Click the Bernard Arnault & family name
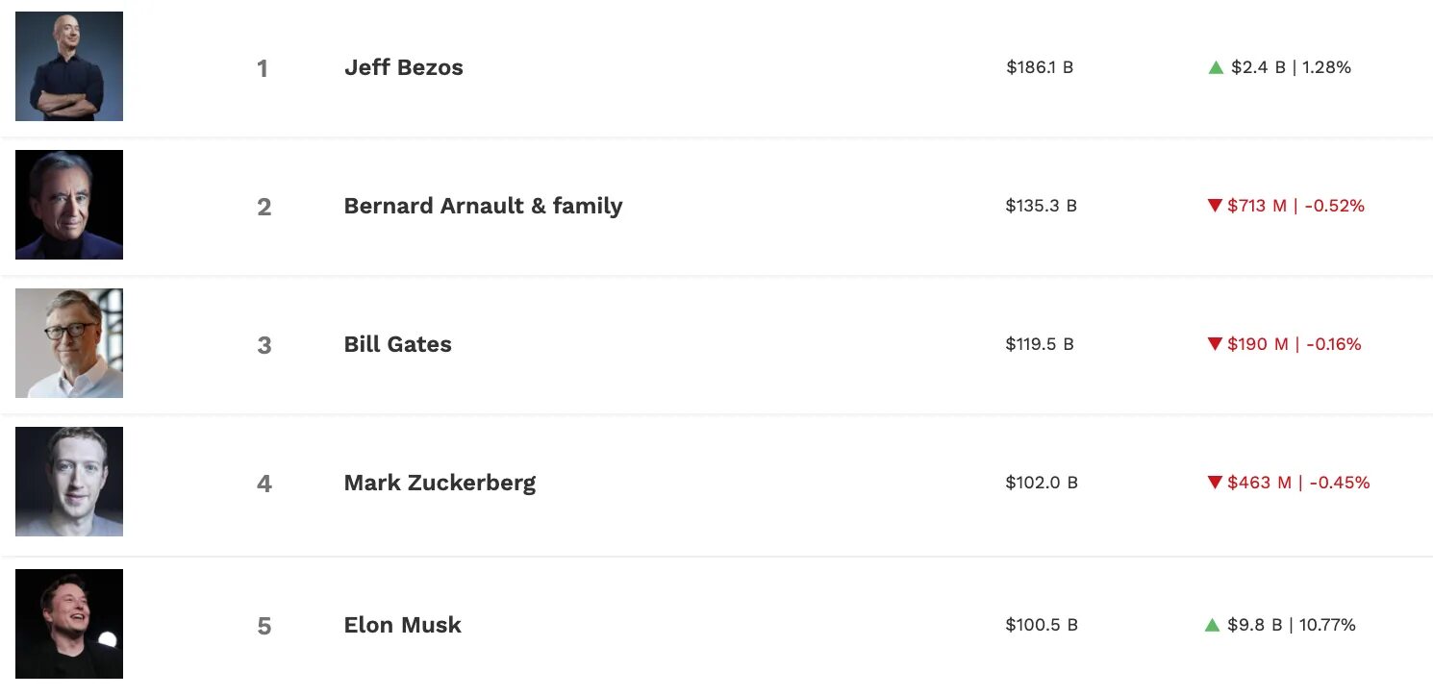 (483, 206)
